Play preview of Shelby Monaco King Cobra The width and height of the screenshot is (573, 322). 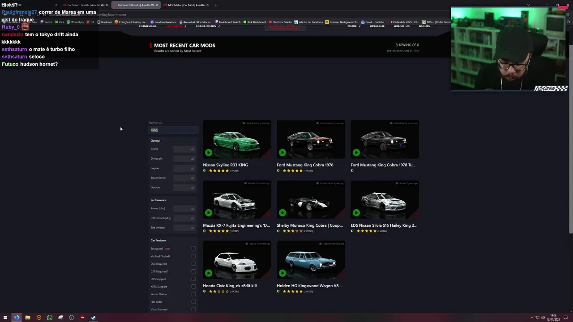point(282,213)
